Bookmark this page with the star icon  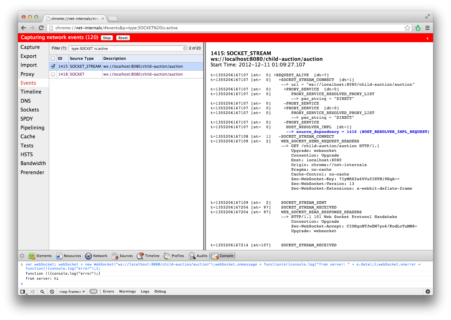coord(407,28)
